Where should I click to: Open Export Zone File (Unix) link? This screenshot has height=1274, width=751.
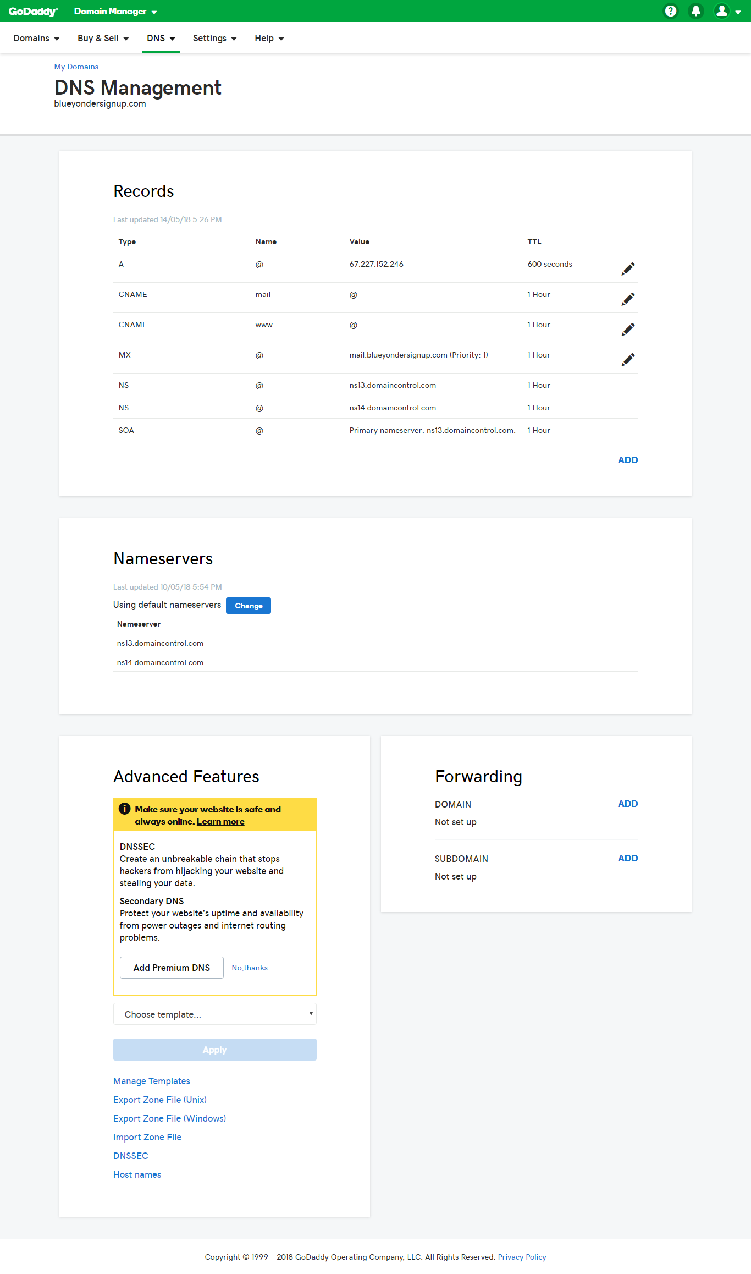(x=160, y=1100)
